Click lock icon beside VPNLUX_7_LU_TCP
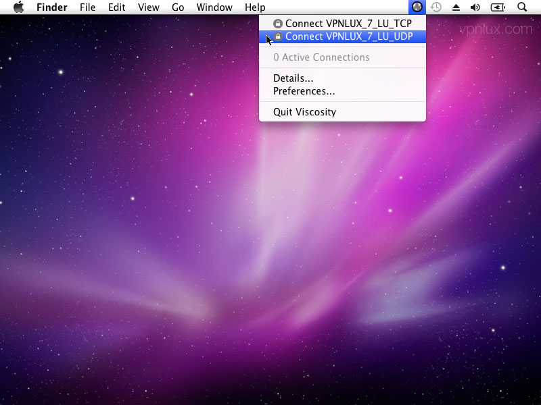The width and height of the screenshot is (541, 405). tap(278, 24)
